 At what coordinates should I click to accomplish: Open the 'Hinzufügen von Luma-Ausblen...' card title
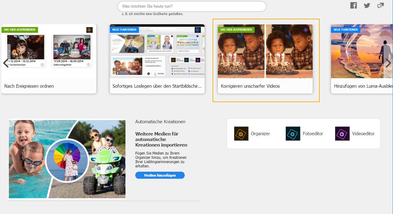(x=363, y=86)
